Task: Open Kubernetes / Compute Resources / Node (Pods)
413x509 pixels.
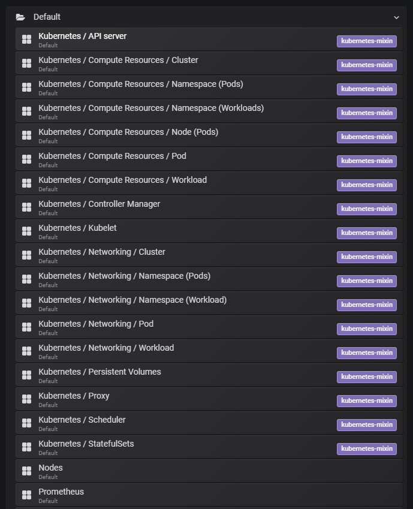Action: pyautogui.click(x=128, y=132)
